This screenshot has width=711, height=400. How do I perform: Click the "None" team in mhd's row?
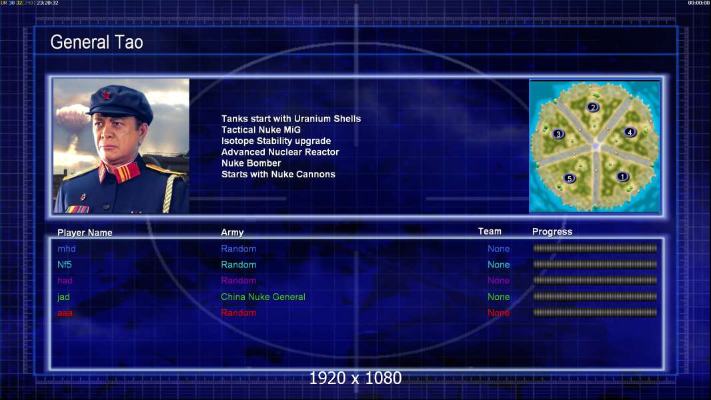499,249
